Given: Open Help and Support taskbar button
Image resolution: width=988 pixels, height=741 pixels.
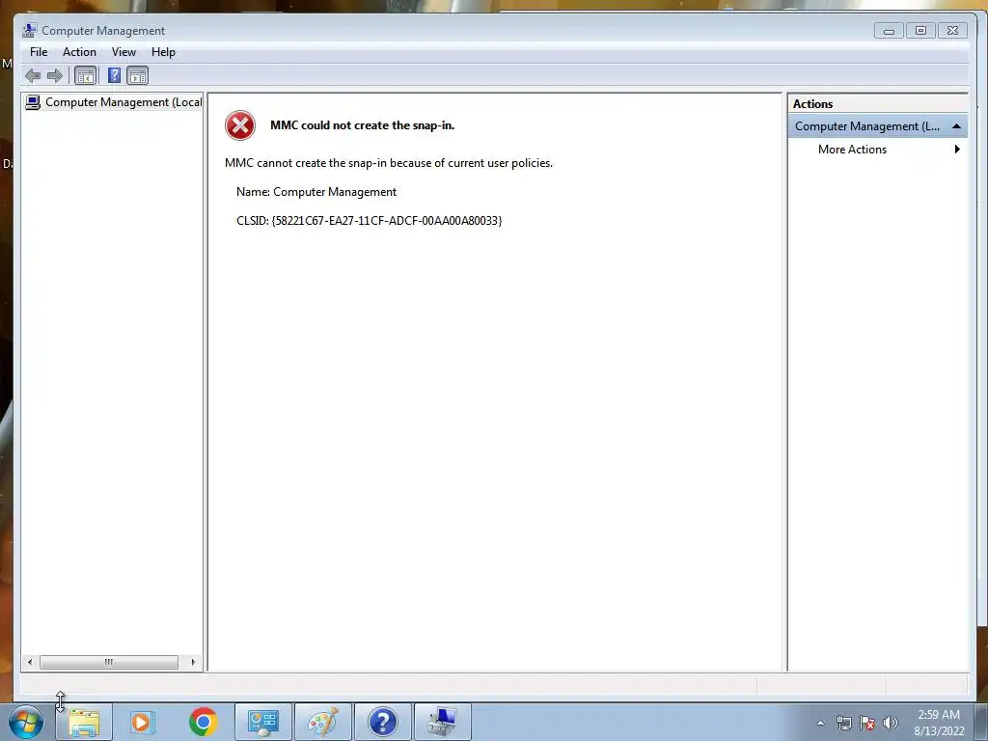Looking at the screenshot, I should click(382, 722).
